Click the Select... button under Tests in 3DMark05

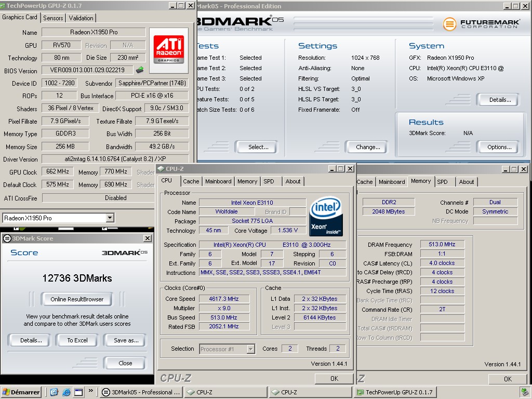pyautogui.click(x=256, y=147)
